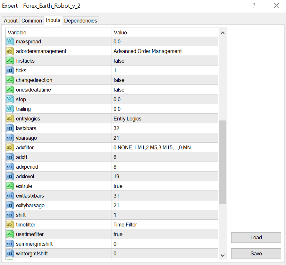Toggle the onesideatatime false value
The height and width of the screenshot is (265, 286).
point(119,90)
